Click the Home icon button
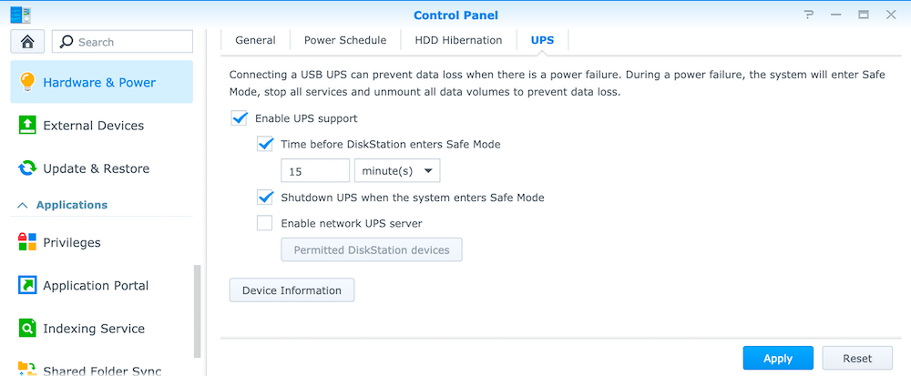Screen dimensions: 911x376 point(27,42)
